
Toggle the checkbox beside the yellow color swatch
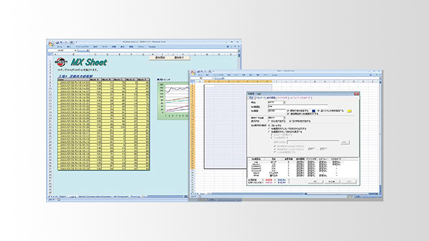click(x=318, y=111)
